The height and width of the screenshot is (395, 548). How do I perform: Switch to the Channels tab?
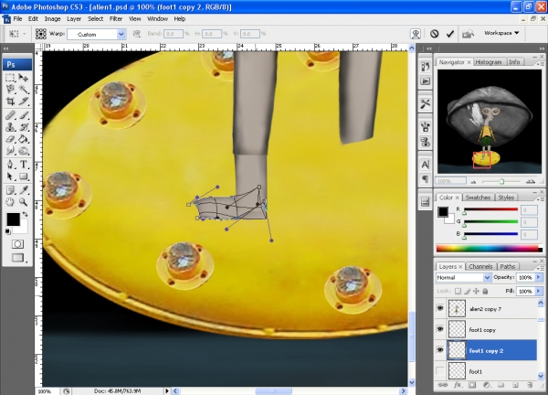pyautogui.click(x=480, y=267)
